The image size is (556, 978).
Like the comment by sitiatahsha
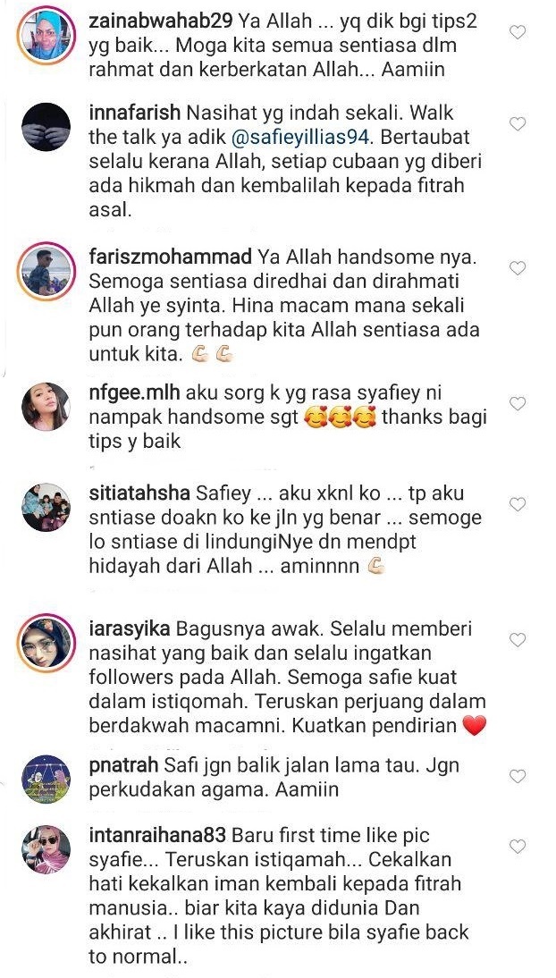(518, 504)
